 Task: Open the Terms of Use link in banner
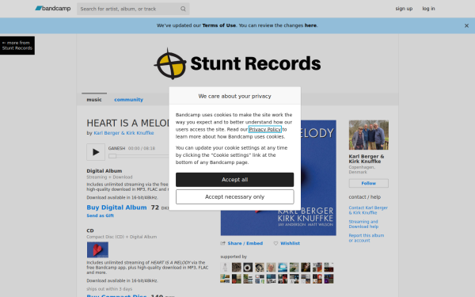click(x=219, y=25)
